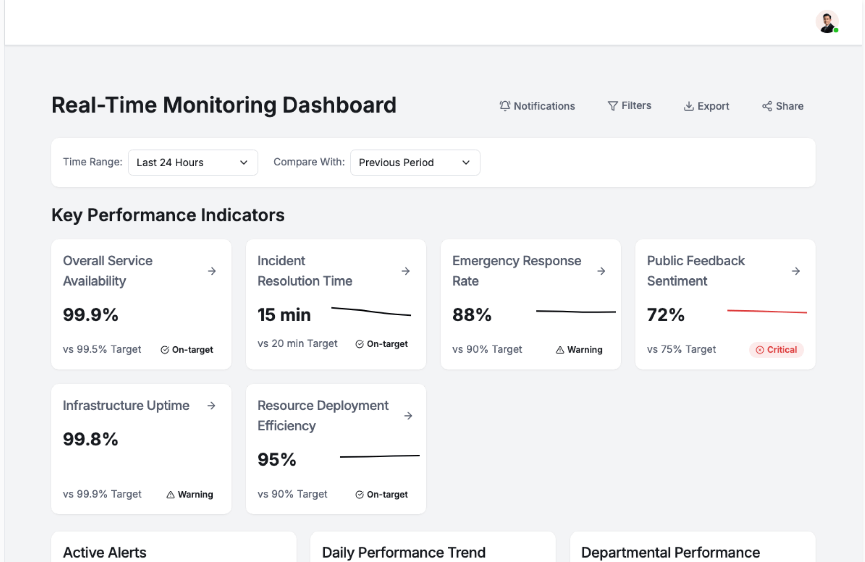
Task: Click the Export download icon
Action: point(688,106)
